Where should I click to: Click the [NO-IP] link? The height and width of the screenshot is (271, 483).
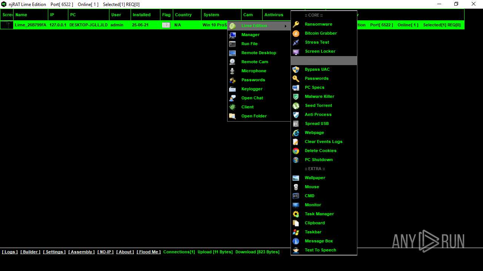tap(105, 252)
